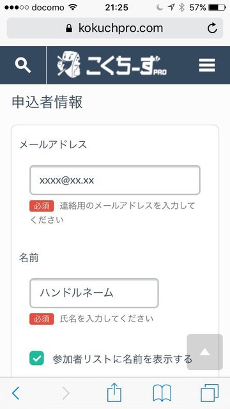230x409 pixels.
Task: Tap the kokuchpro.com address bar
Action: 115,28
